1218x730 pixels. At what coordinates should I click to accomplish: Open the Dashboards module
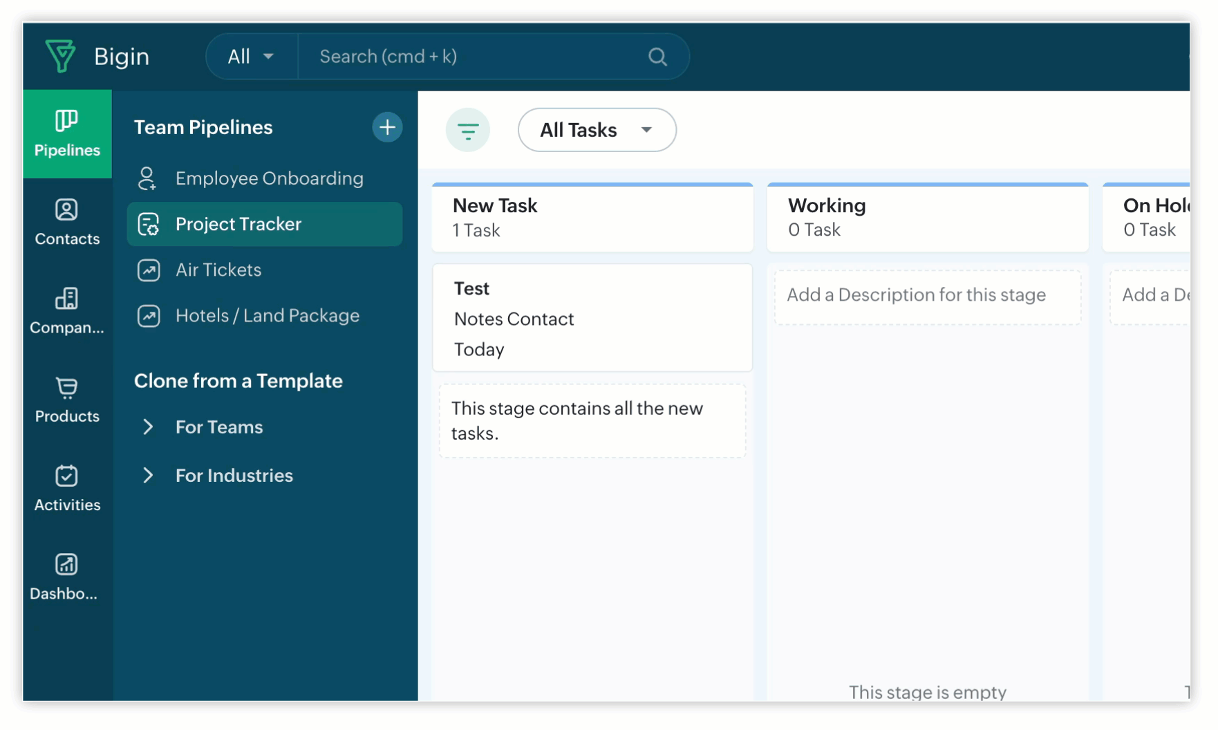[67, 577]
